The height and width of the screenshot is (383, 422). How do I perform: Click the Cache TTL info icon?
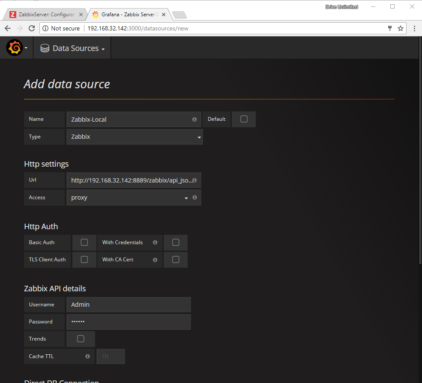point(87,356)
